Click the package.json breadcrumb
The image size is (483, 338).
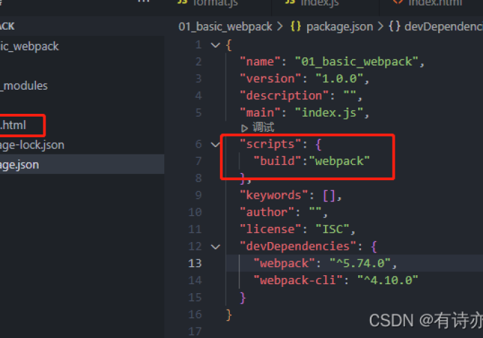point(339,26)
